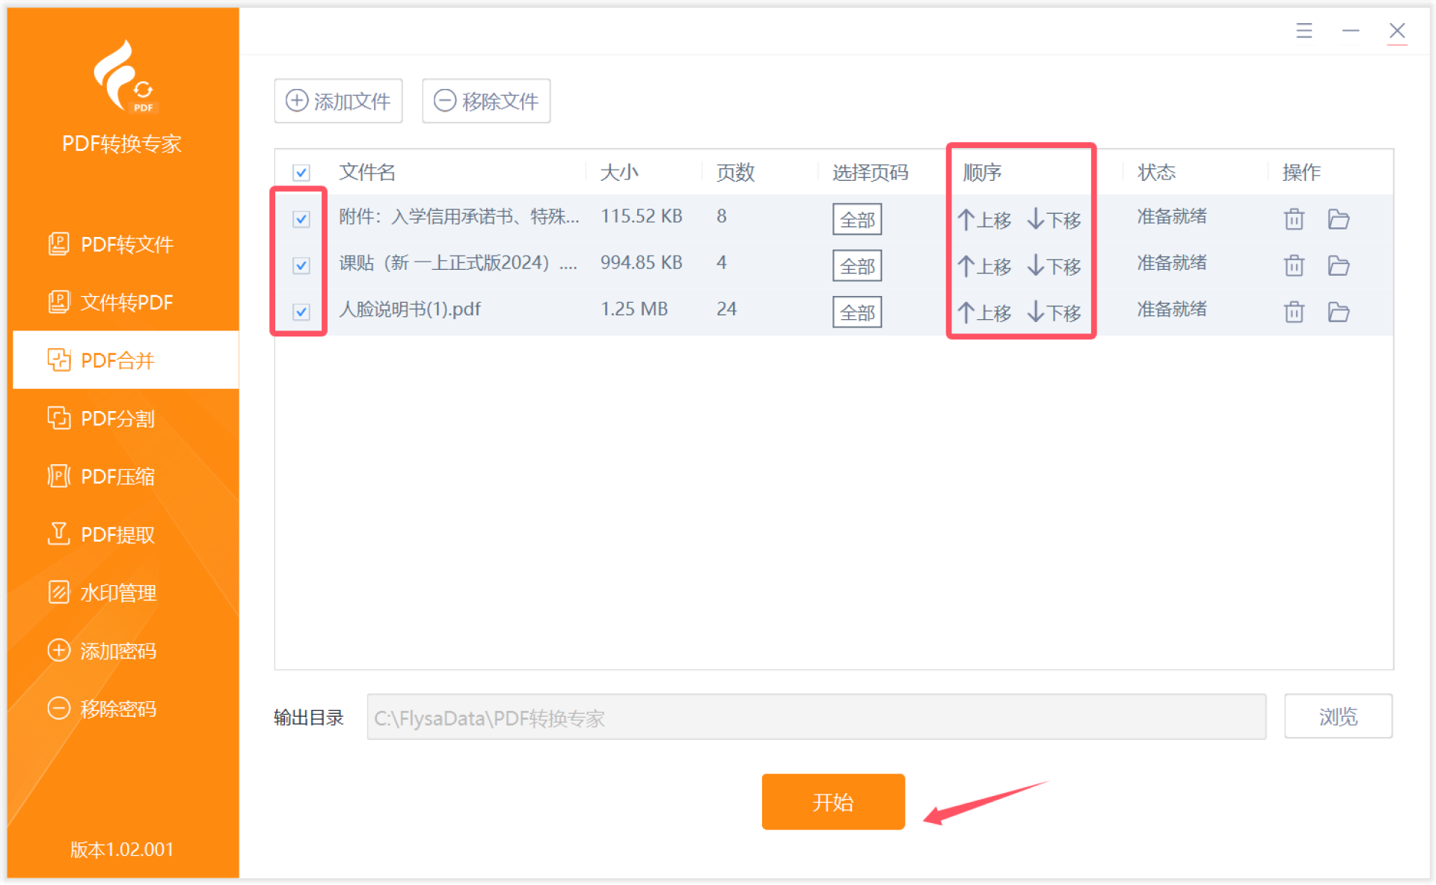Viewport: 1436px width, 885px height.
Task: Toggle checkbox for 人脸说明书(1).pdf
Action: pyautogui.click(x=301, y=312)
